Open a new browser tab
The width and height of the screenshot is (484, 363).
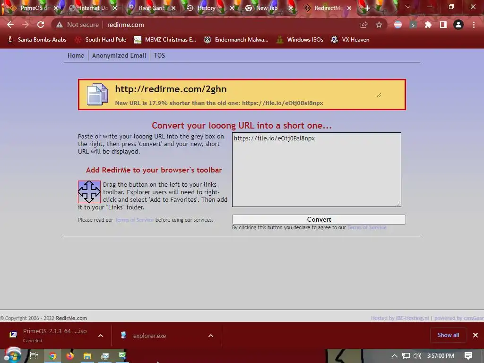pos(367,8)
